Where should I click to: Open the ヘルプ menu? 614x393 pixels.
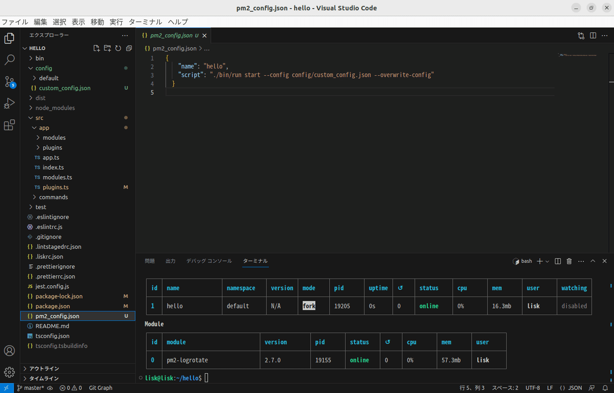tap(178, 22)
